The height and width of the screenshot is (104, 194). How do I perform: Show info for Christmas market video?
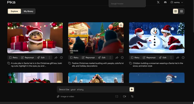pos(122,57)
